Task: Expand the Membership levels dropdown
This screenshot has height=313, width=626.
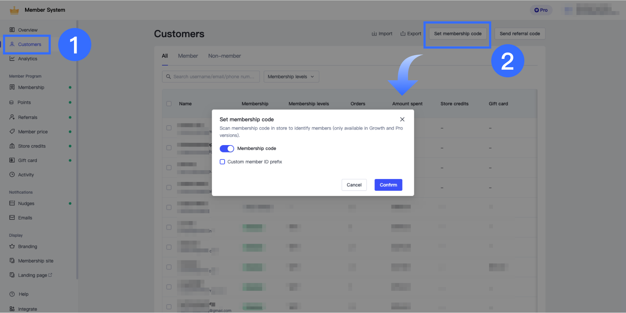Action: coord(291,77)
